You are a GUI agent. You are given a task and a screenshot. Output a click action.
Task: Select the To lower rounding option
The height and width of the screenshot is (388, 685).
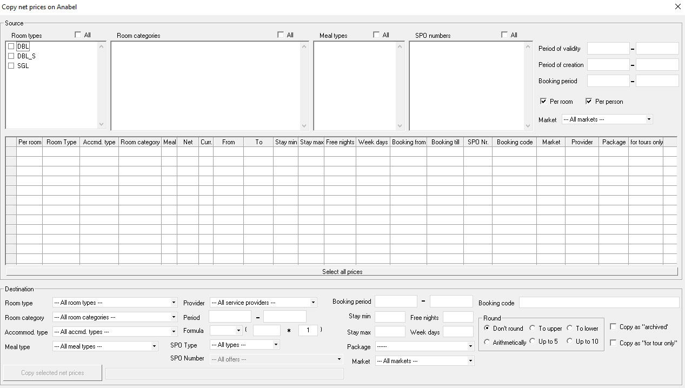[x=570, y=328]
